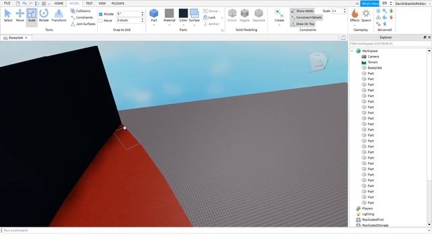Click the rotate increment stepper
Screen dimensions: 432x243
coord(142,13)
